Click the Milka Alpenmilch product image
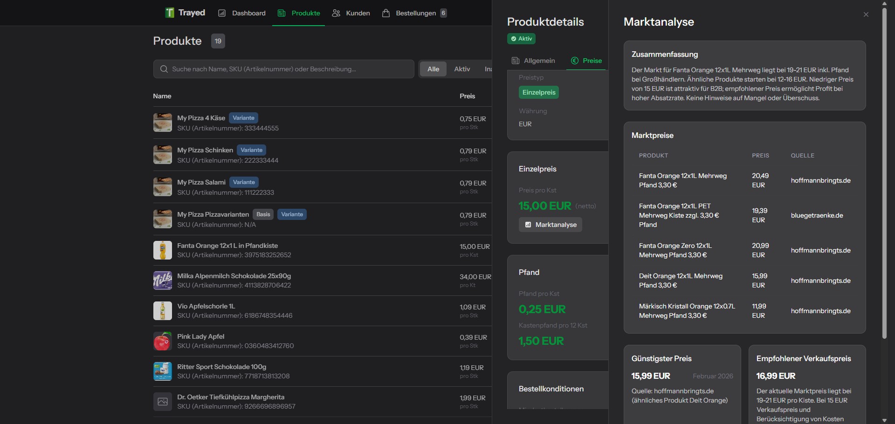The width and height of the screenshot is (895, 424). (x=163, y=280)
